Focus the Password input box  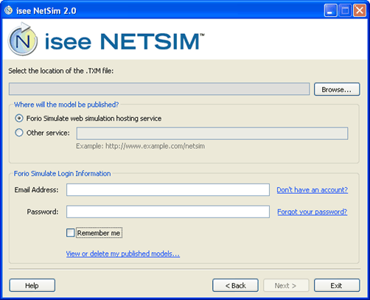[168, 212]
